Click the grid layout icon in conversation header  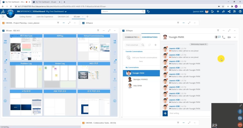pos(216,37)
